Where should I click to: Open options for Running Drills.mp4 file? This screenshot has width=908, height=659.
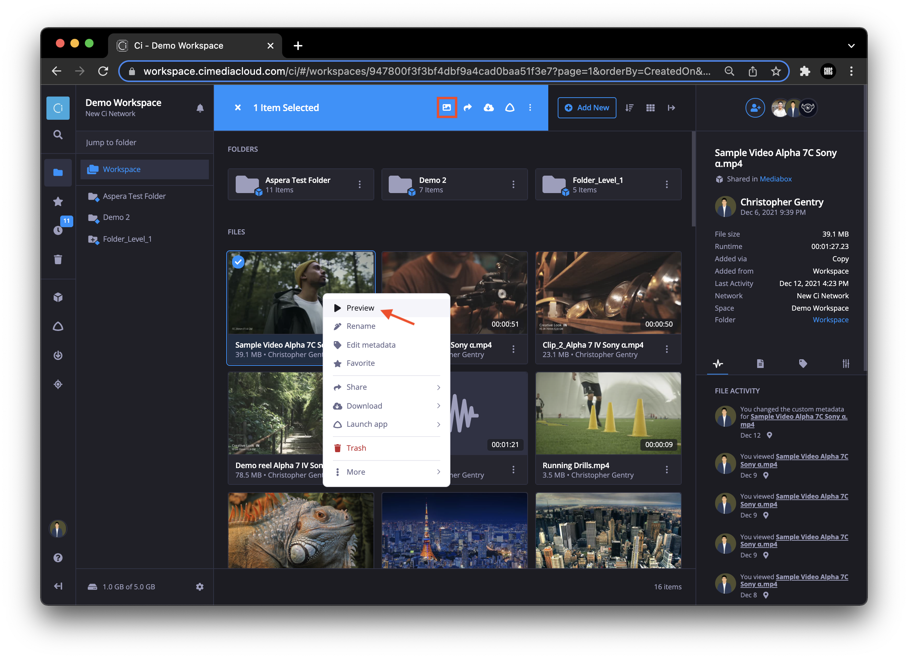click(x=666, y=470)
